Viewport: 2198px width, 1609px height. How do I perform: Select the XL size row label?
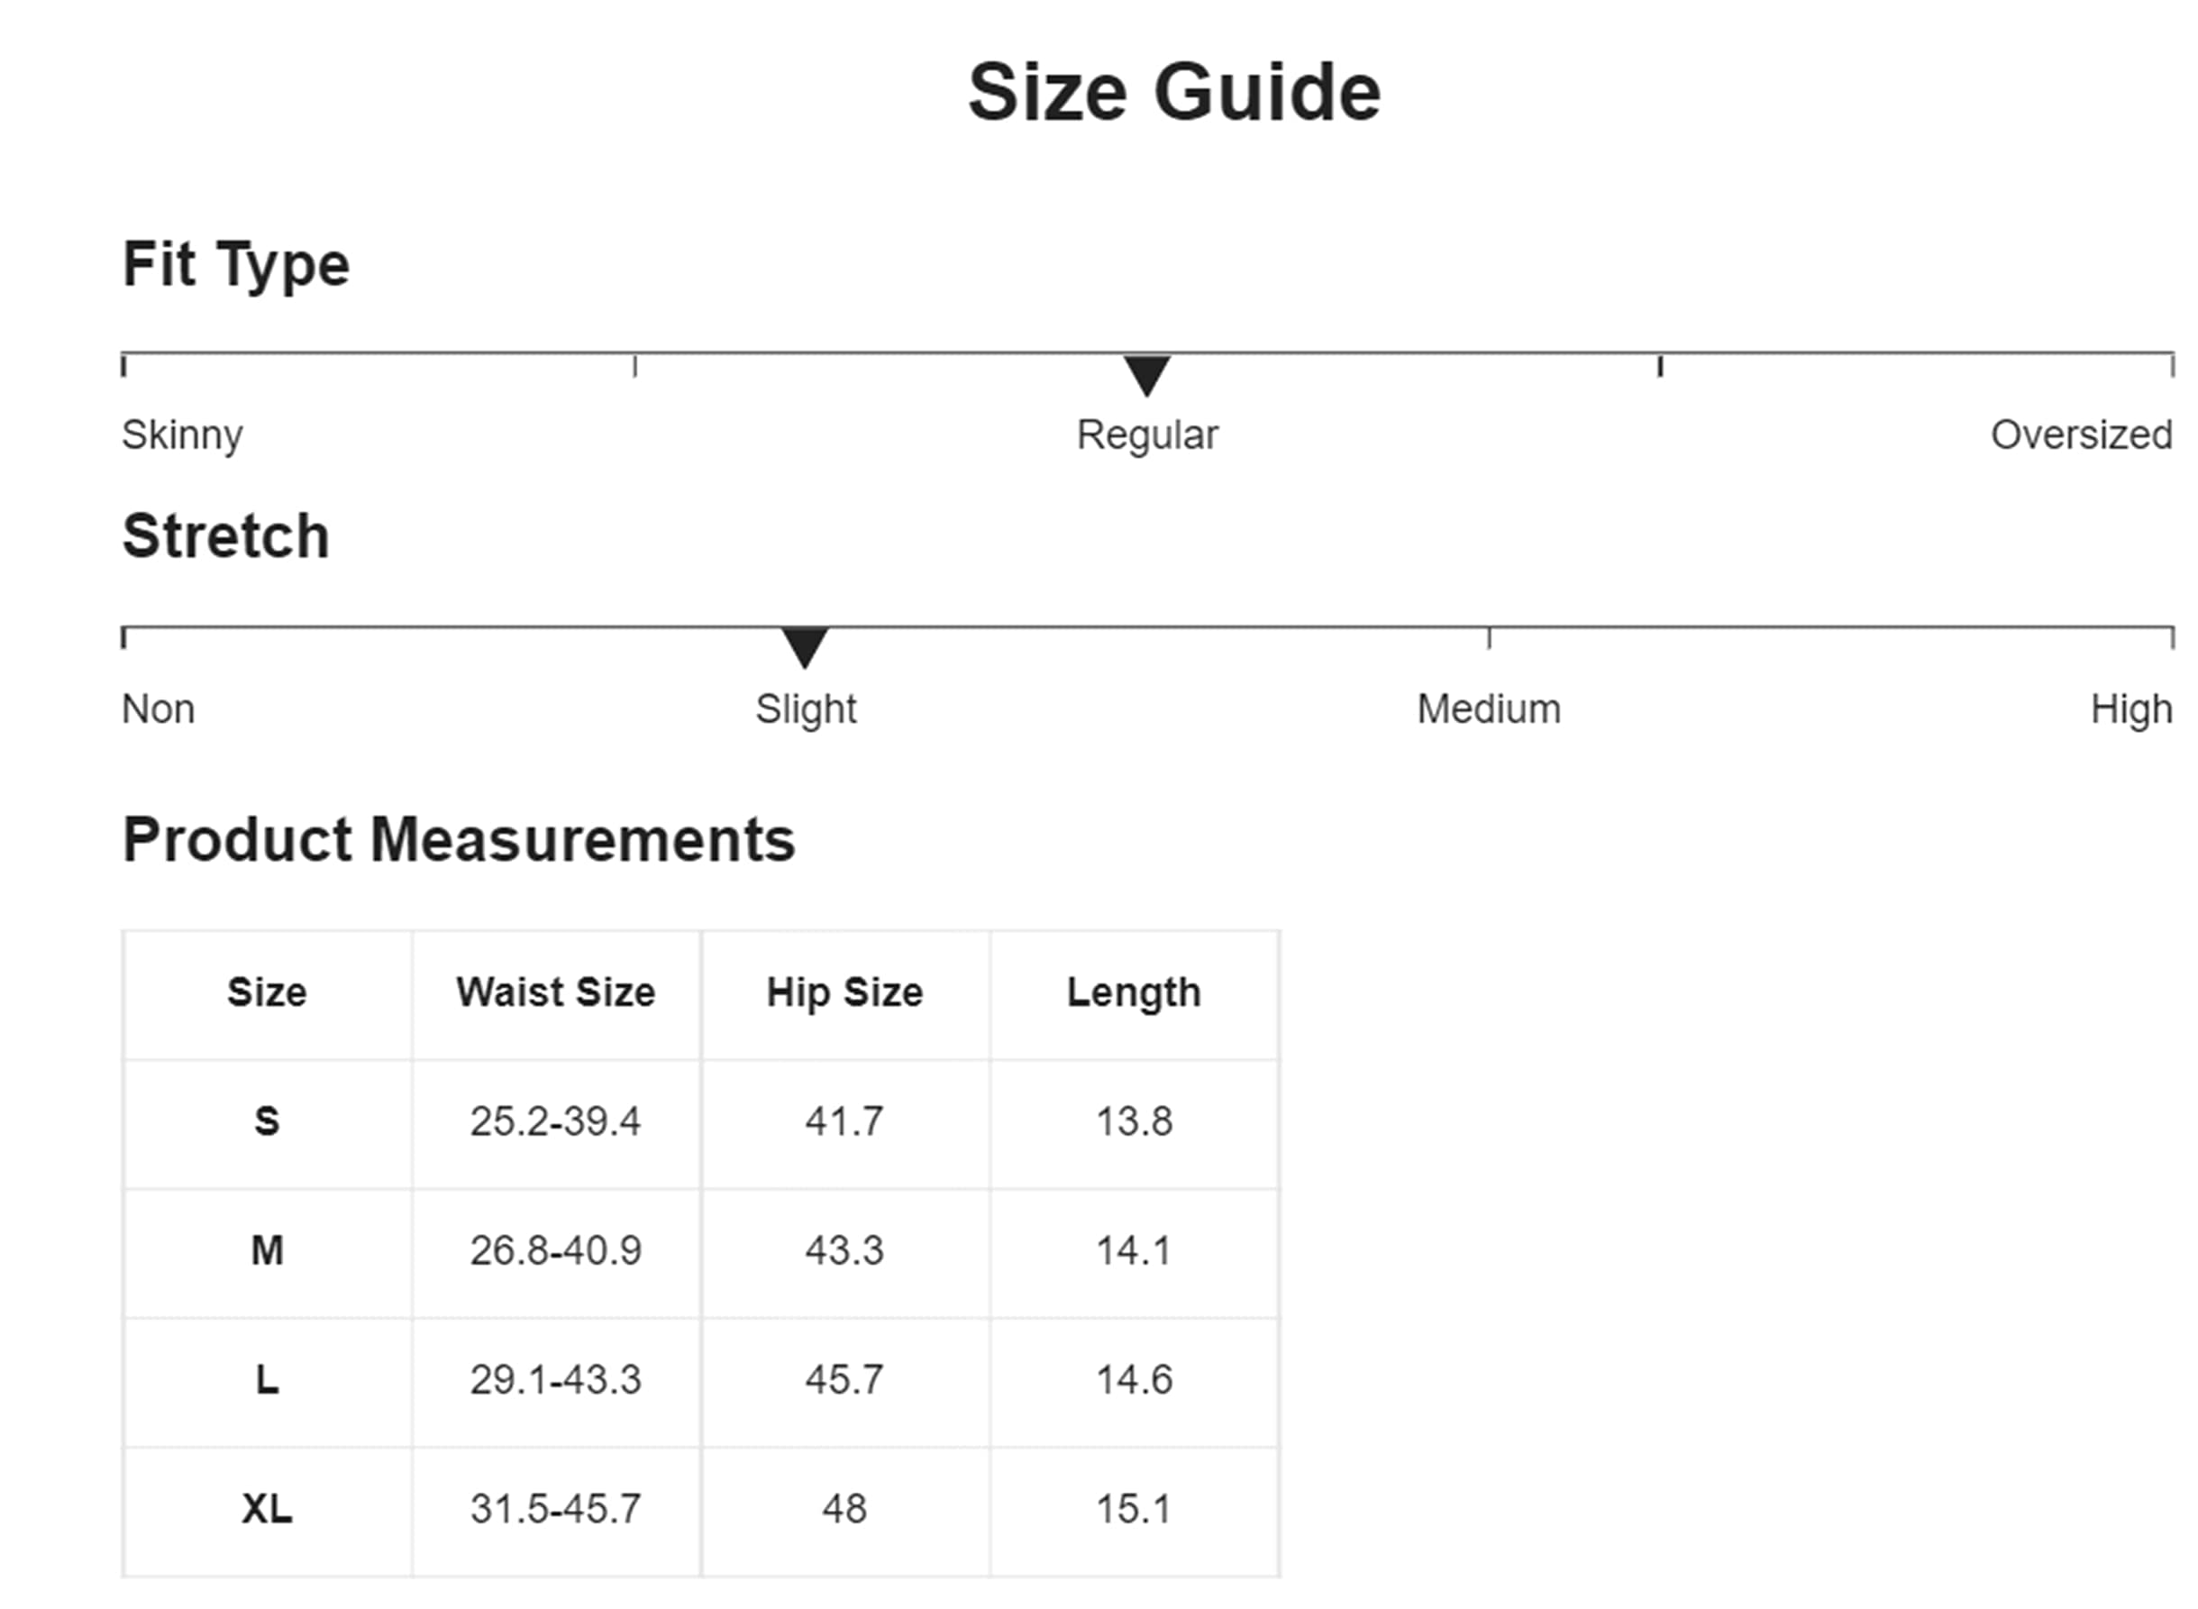click(x=267, y=1510)
